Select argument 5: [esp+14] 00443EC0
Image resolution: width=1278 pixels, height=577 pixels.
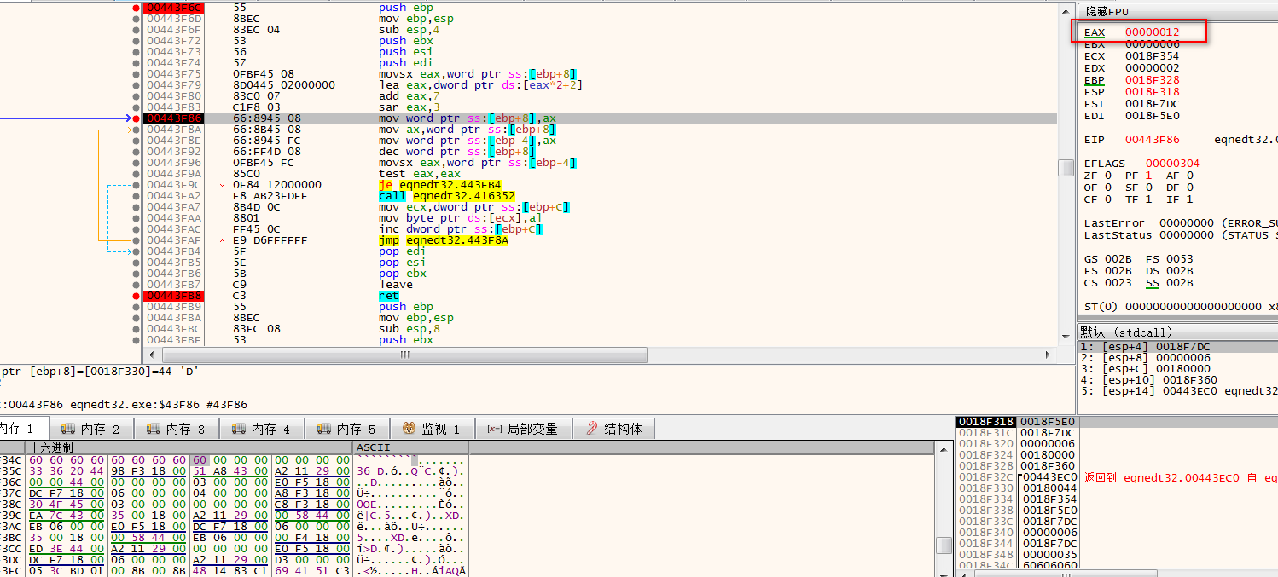1177,391
